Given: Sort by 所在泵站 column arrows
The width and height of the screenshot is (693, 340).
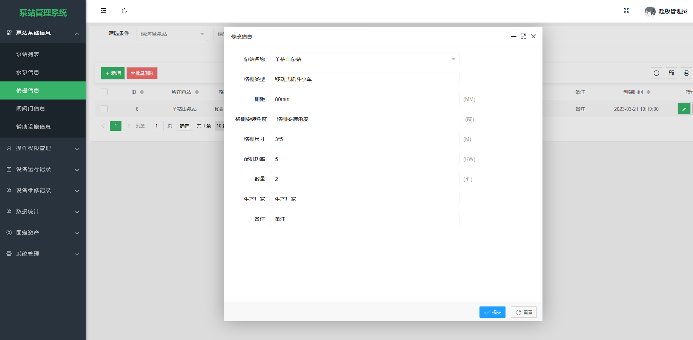Looking at the screenshot, I should 197,92.
